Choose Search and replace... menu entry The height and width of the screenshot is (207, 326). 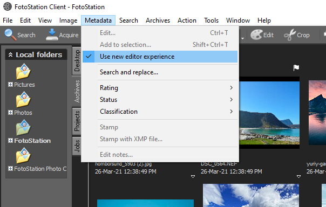(x=160, y=72)
